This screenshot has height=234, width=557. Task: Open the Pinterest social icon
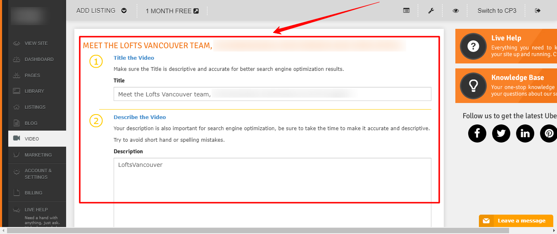pos(549,133)
